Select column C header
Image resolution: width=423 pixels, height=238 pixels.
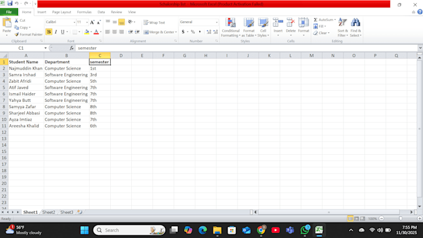(100, 55)
